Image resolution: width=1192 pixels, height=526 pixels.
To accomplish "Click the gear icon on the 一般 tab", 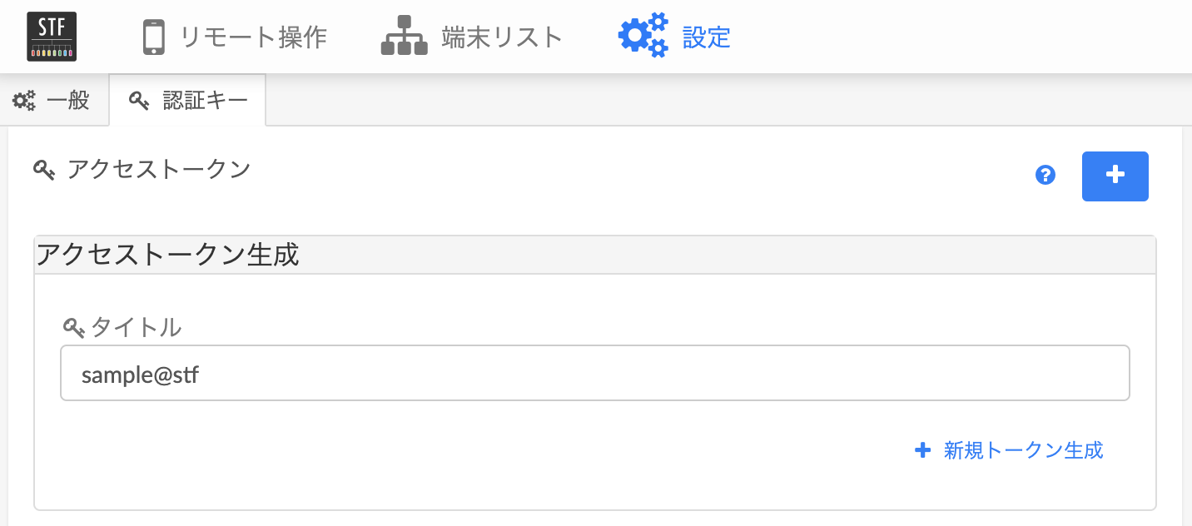I will point(23,100).
